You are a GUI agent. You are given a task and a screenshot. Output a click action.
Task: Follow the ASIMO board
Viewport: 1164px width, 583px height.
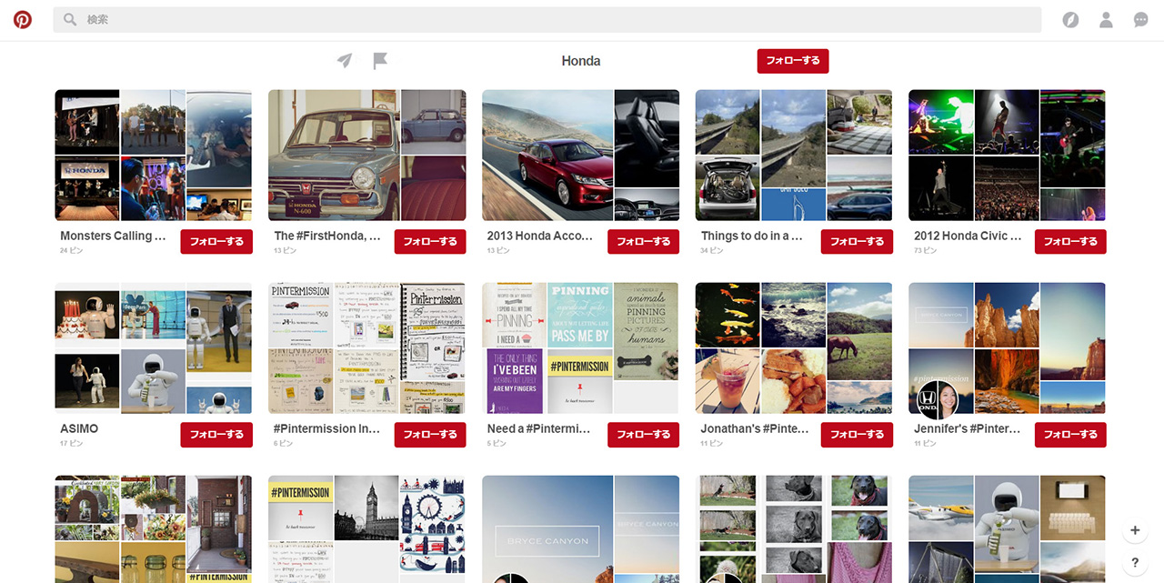[x=216, y=434]
